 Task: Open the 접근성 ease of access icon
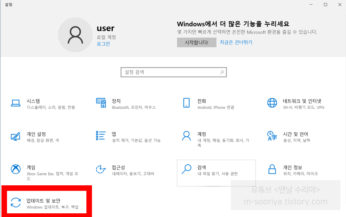click(101, 169)
